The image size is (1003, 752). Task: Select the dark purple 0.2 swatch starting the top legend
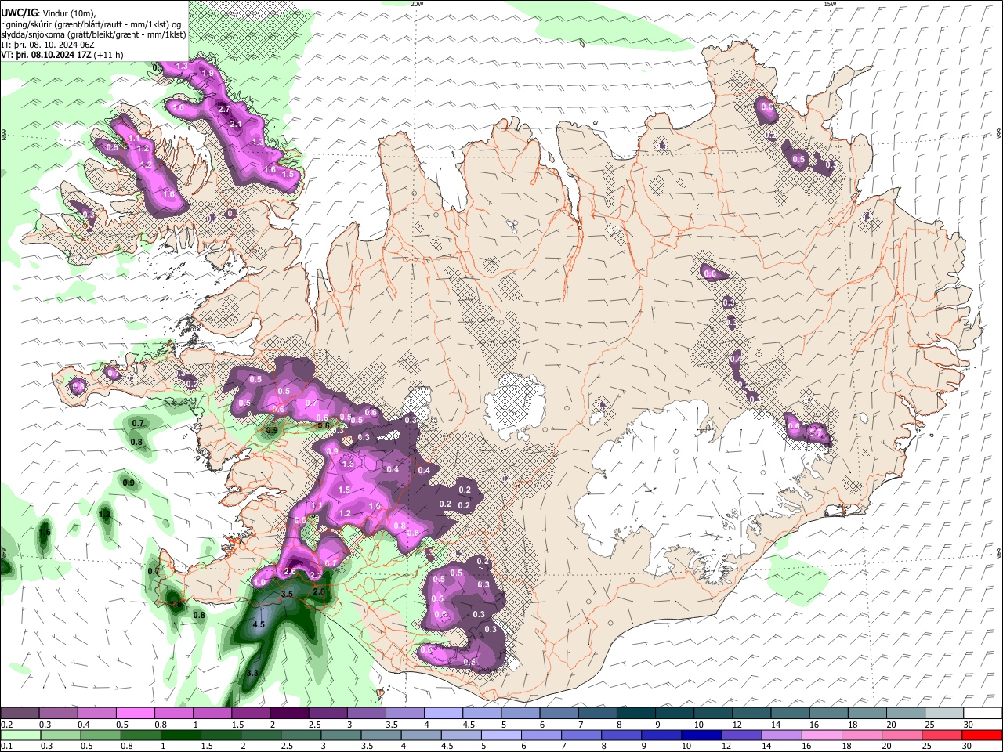pyautogui.click(x=20, y=713)
